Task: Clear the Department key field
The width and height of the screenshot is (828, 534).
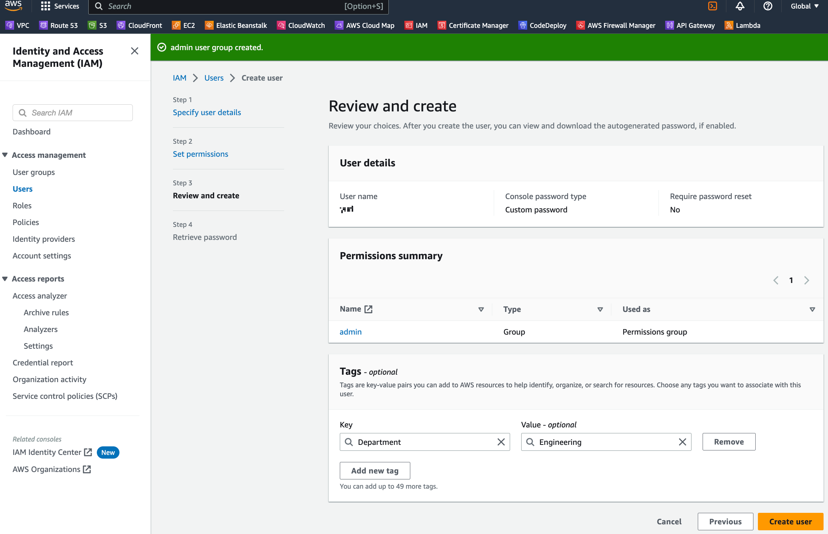Action: (501, 442)
